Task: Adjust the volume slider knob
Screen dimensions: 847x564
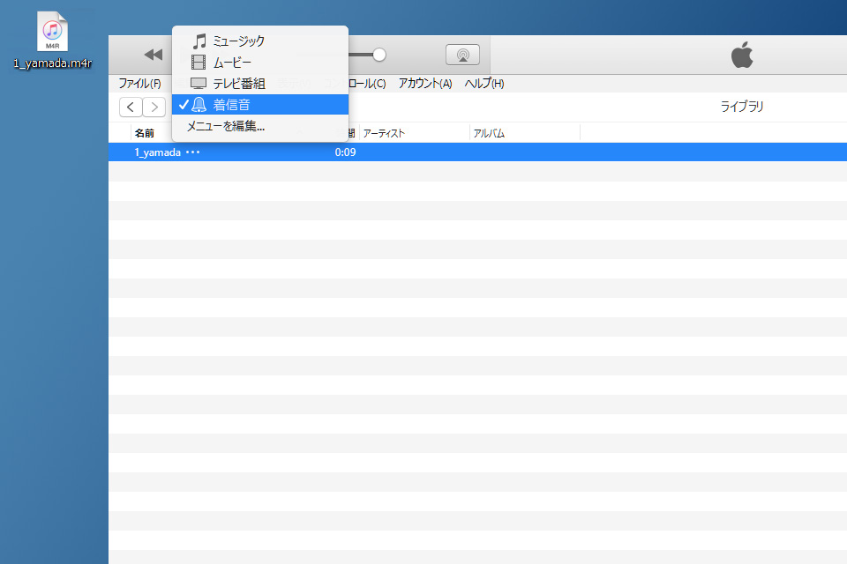Action: (379, 55)
